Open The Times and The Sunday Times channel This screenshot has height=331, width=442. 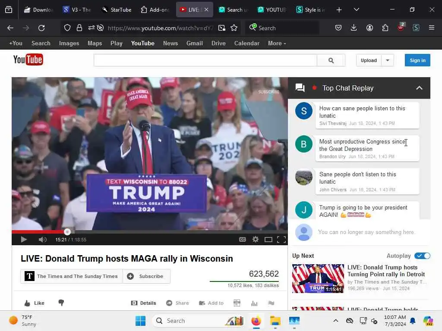pyautogui.click(x=71, y=276)
